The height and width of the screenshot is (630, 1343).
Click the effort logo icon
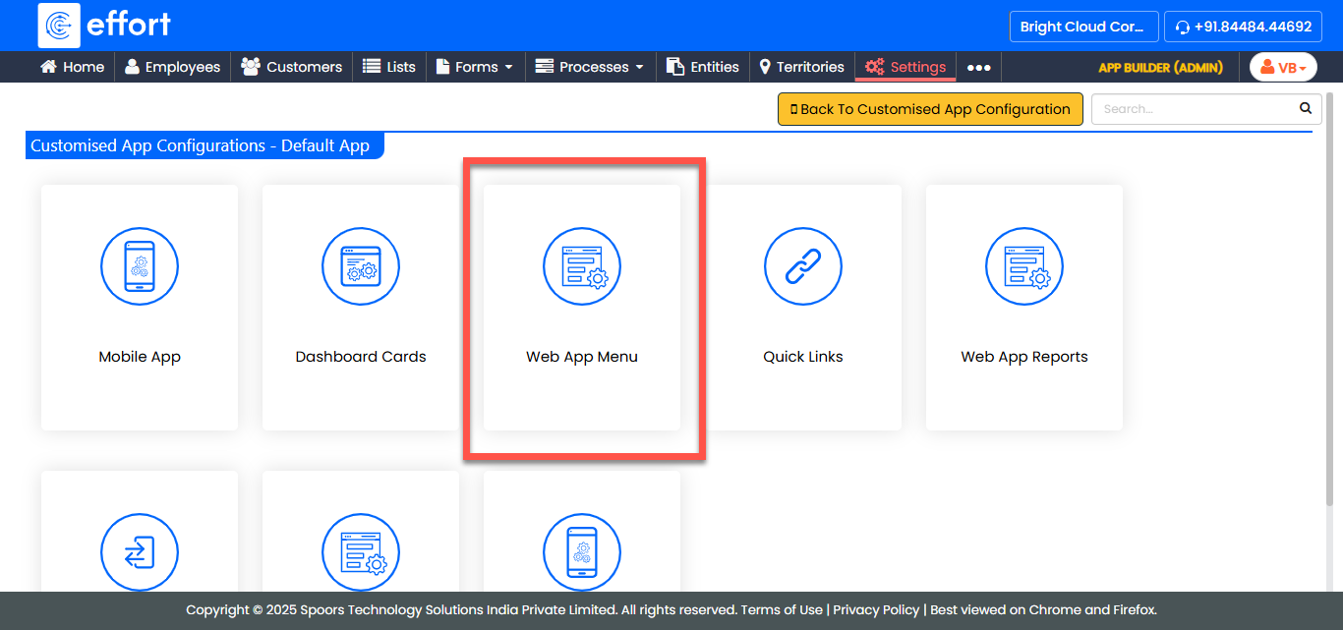point(59,26)
